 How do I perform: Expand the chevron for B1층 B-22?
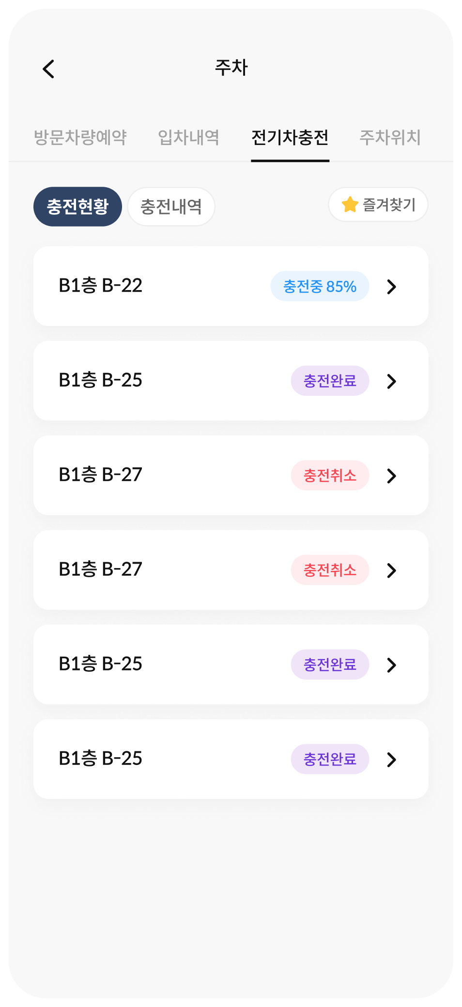point(391,287)
